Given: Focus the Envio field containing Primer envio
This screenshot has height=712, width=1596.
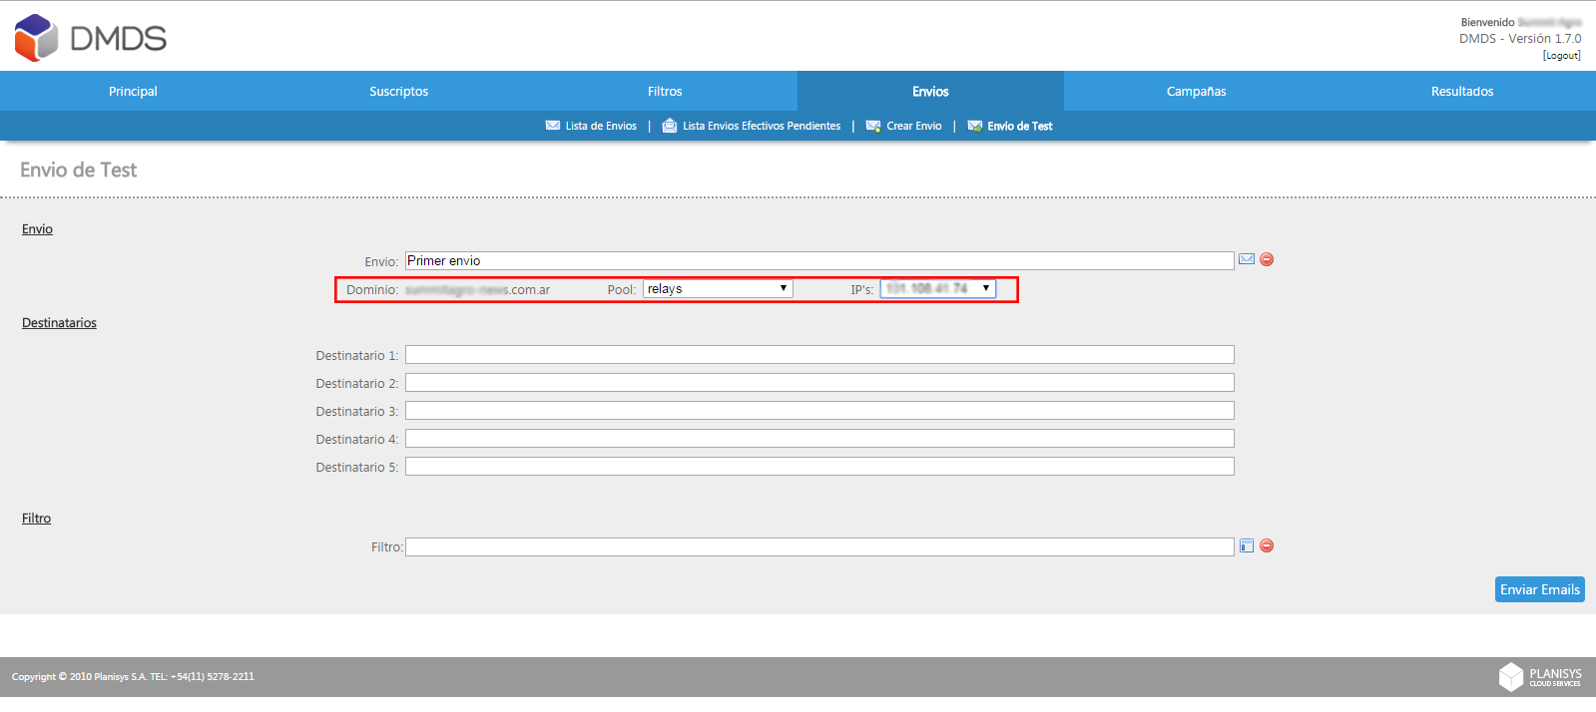Looking at the screenshot, I should point(819,260).
